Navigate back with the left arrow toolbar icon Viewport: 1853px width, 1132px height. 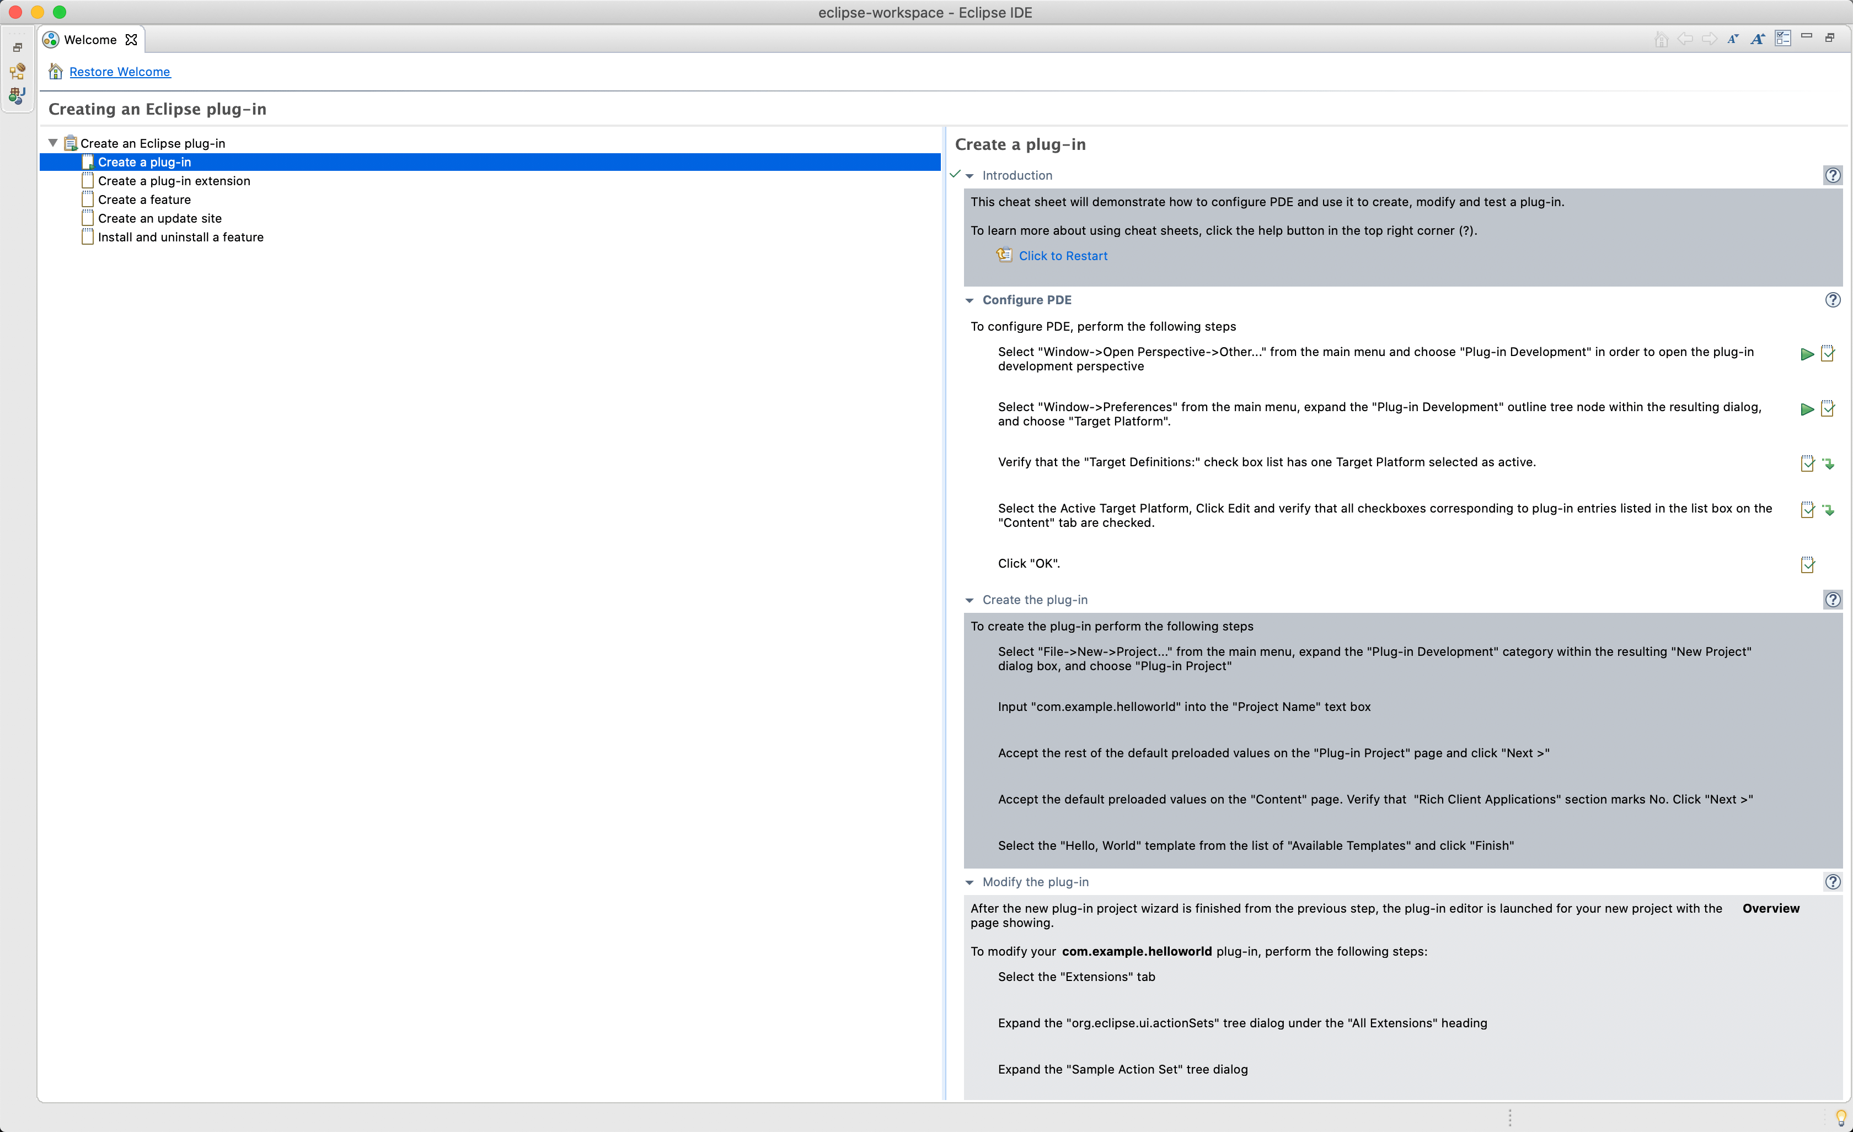[x=1685, y=39]
